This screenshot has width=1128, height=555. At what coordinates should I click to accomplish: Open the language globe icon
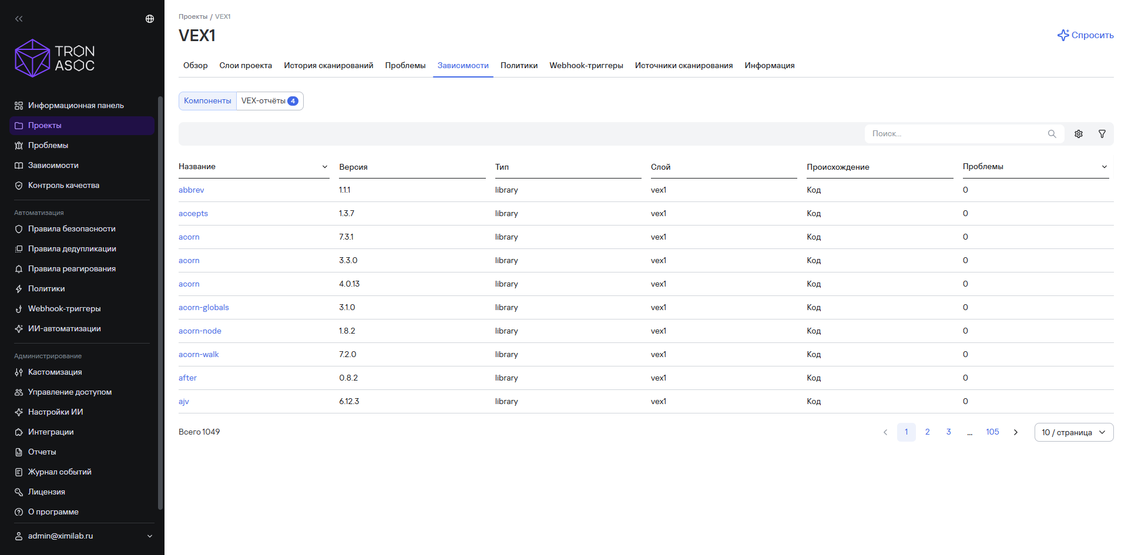150,19
